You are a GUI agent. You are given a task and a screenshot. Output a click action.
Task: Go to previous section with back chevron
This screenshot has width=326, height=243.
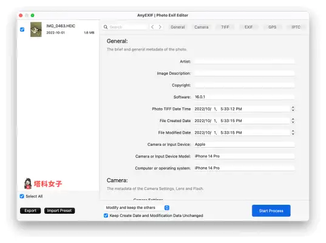[x=152, y=27]
